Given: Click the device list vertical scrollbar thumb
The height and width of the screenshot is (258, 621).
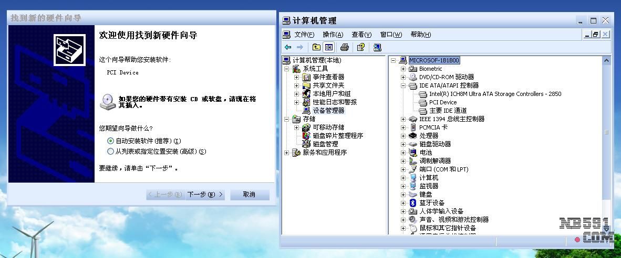Looking at the screenshot, I should pyautogui.click(x=606, y=132).
